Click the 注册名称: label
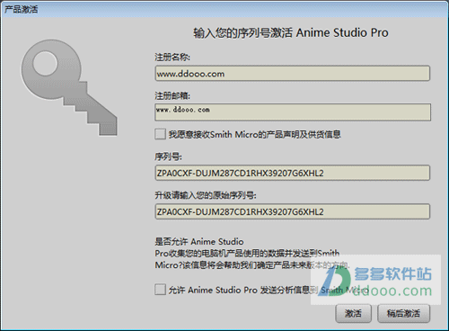The image size is (449, 331). [x=172, y=57]
